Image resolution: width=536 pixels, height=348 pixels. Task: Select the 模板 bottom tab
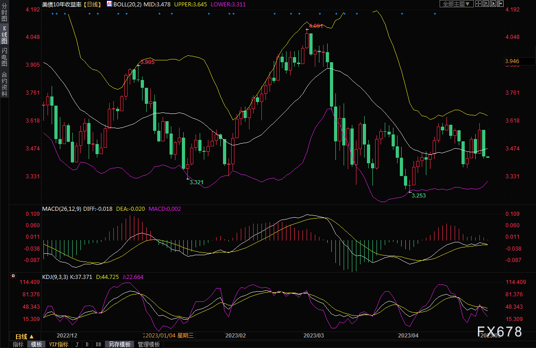point(36,344)
